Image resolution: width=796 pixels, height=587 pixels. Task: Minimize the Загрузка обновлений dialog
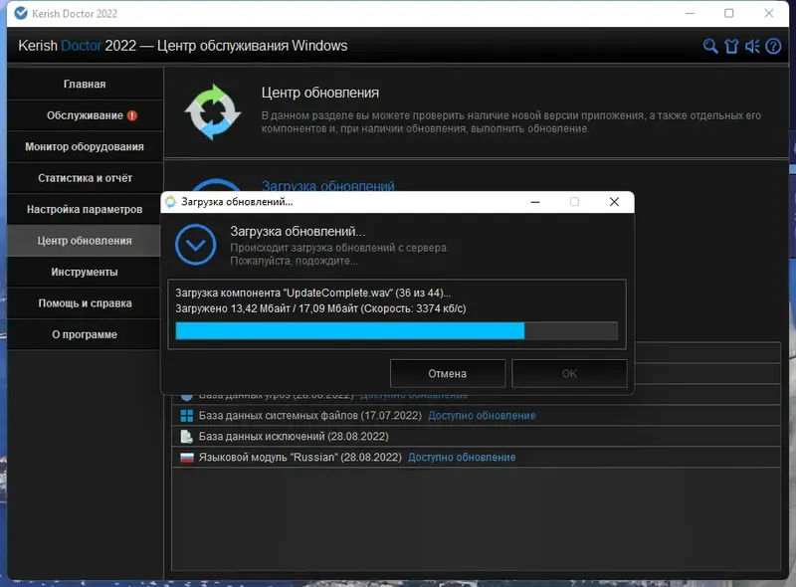(535, 202)
